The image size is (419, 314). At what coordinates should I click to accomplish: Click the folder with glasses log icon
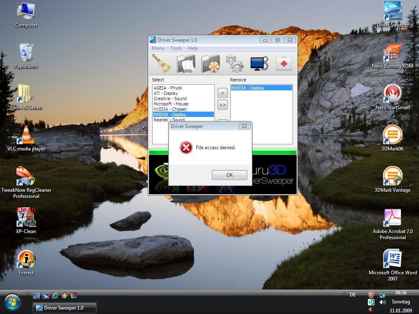186,63
